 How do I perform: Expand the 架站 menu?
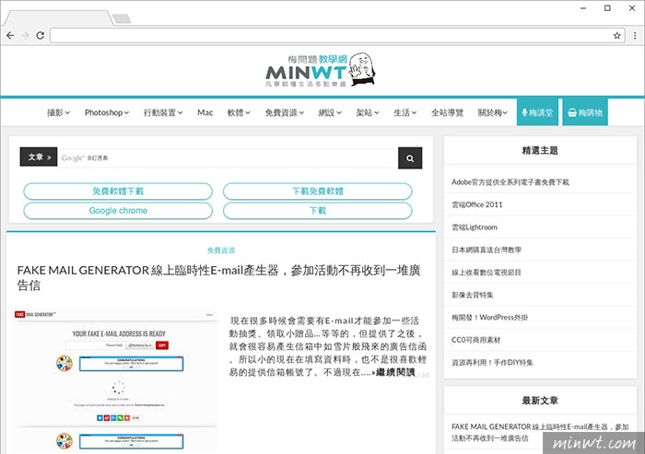tap(368, 112)
